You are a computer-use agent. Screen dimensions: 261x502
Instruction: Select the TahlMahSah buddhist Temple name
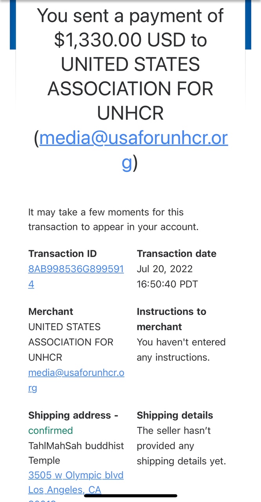pos(76,453)
